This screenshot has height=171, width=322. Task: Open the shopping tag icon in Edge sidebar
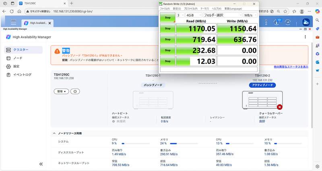[318, 29]
